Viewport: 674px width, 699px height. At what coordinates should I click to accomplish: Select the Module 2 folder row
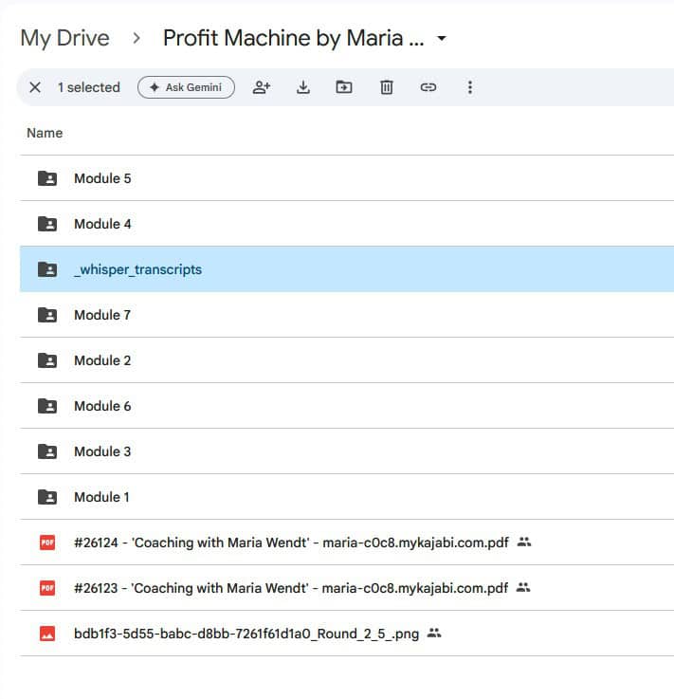(347, 360)
